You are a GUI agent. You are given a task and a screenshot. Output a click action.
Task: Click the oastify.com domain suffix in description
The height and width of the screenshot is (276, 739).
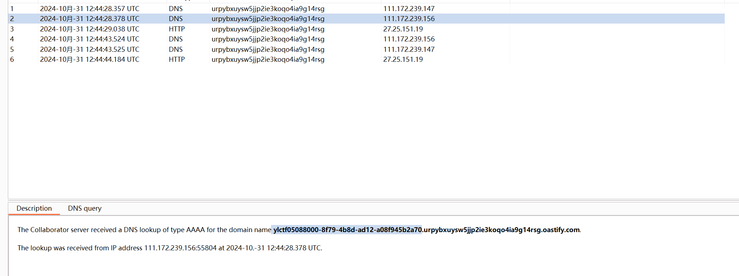pyautogui.click(x=561, y=230)
